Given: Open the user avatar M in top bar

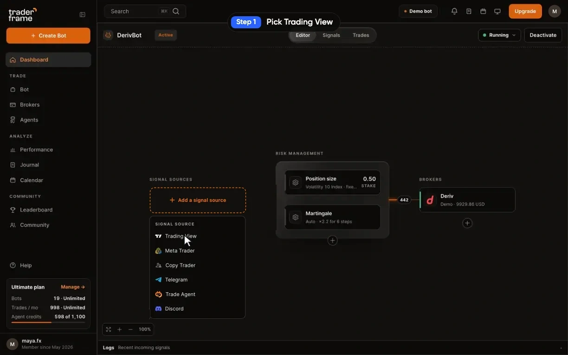Looking at the screenshot, I should [555, 11].
